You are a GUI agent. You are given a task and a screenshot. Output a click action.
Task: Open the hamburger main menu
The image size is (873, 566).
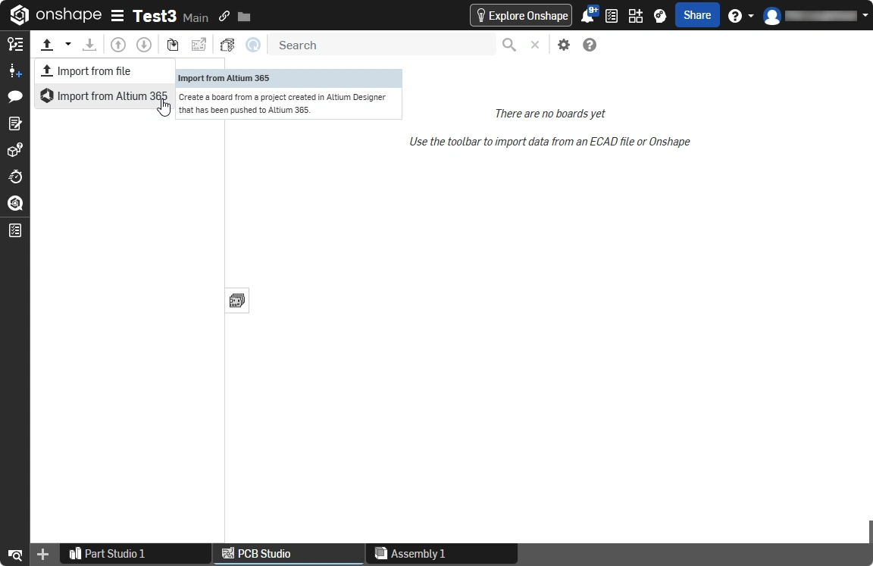(x=117, y=16)
